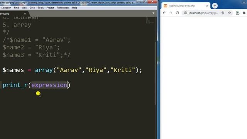Open the Preferences menu
Viewport: 247px width, 139px height.
click(63, 8)
